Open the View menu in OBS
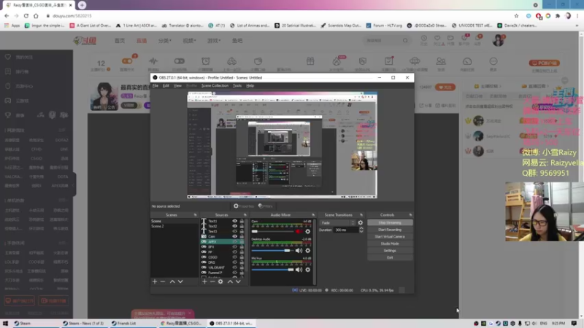 click(x=177, y=85)
